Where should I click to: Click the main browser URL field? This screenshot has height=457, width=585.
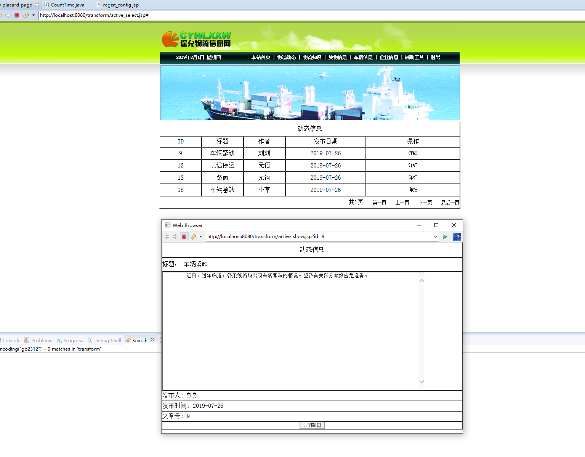point(311,15)
